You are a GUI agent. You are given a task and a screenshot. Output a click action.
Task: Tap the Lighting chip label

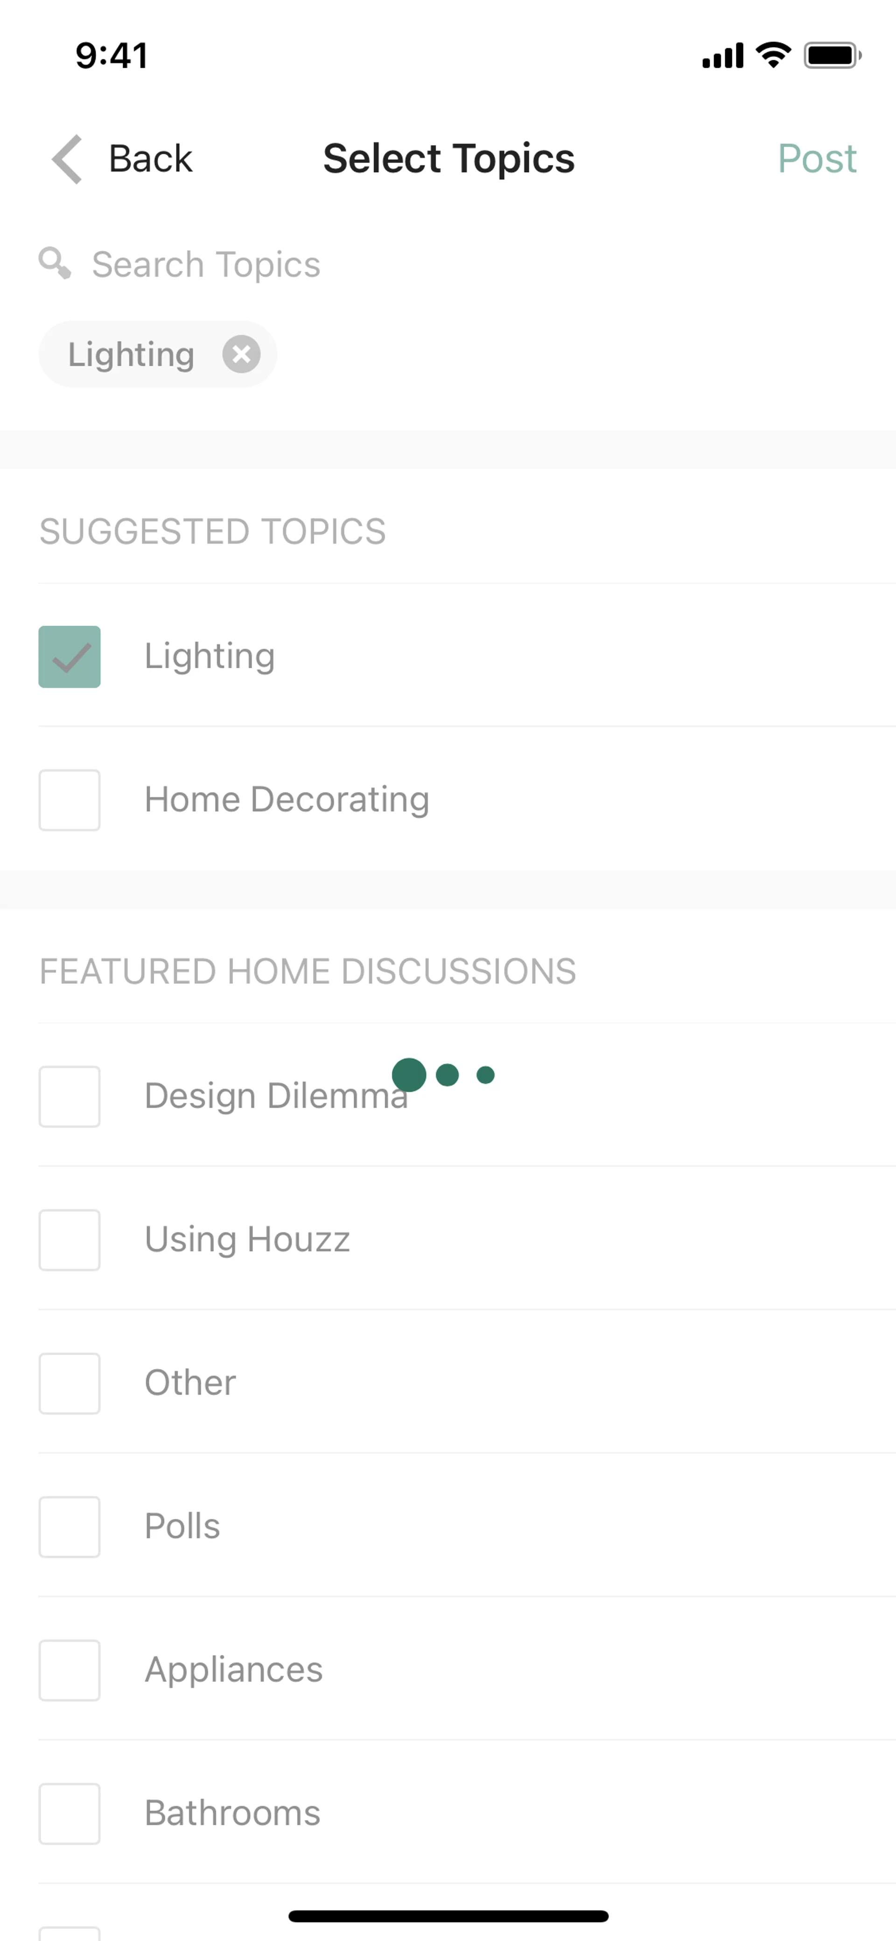click(x=131, y=354)
